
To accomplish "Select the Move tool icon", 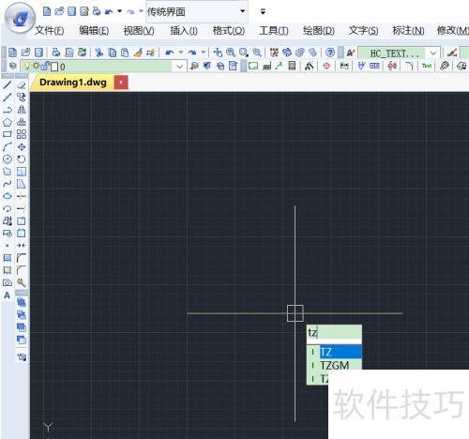I will coord(22,146).
